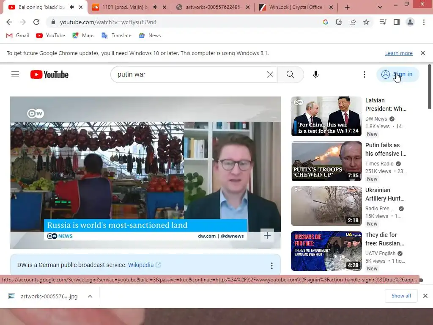The image size is (433, 325).
Task: Switch to the 1101 (prod. Majin) tab
Action: pyautogui.click(x=125, y=7)
